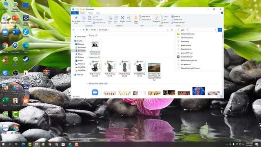Click the Up one level arrow

tap(84, 30)
